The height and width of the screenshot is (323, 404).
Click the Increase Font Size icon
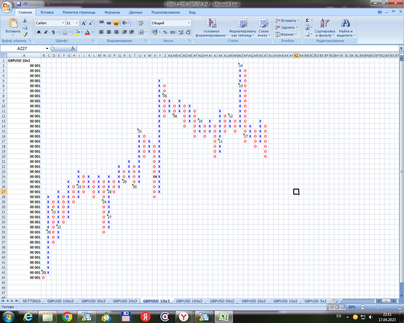pyautogui.click(x=84, y=23)
